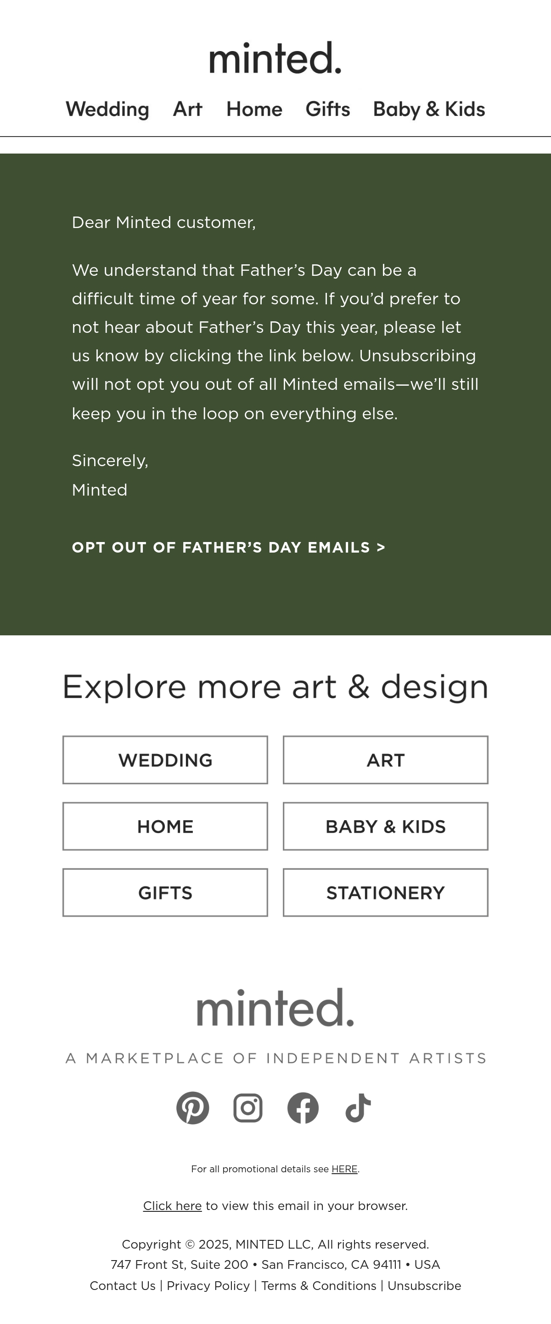Choose the STATIONERY button
This screenshot has height=1324, width=551.
coord(386,892)
